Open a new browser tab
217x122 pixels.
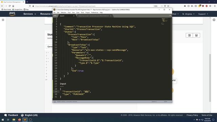pyautogui.click(x=27, y=2)
